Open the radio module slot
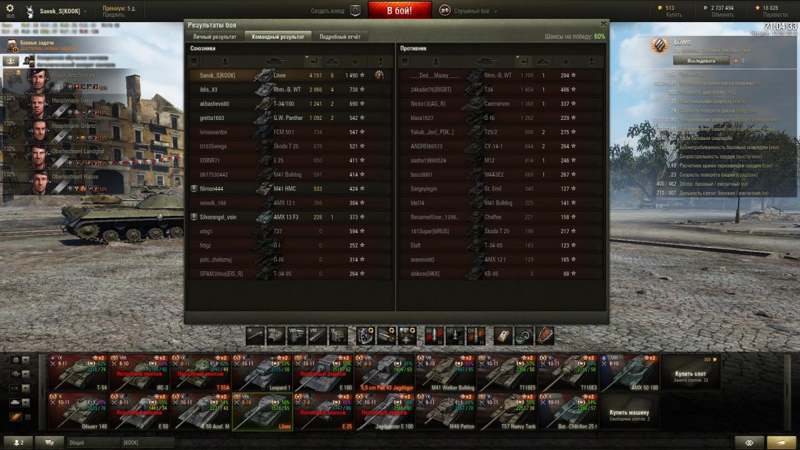This screenshot has height=450, width=800. click(338, 335)
